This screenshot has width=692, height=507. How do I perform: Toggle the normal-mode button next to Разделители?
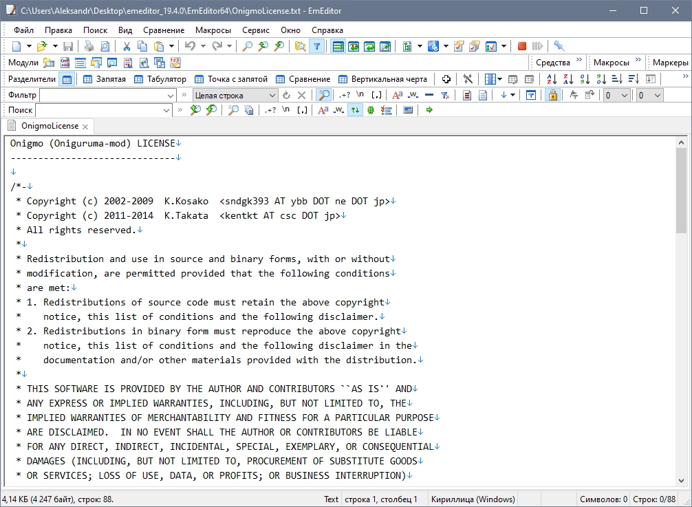(x=67, y=79)
